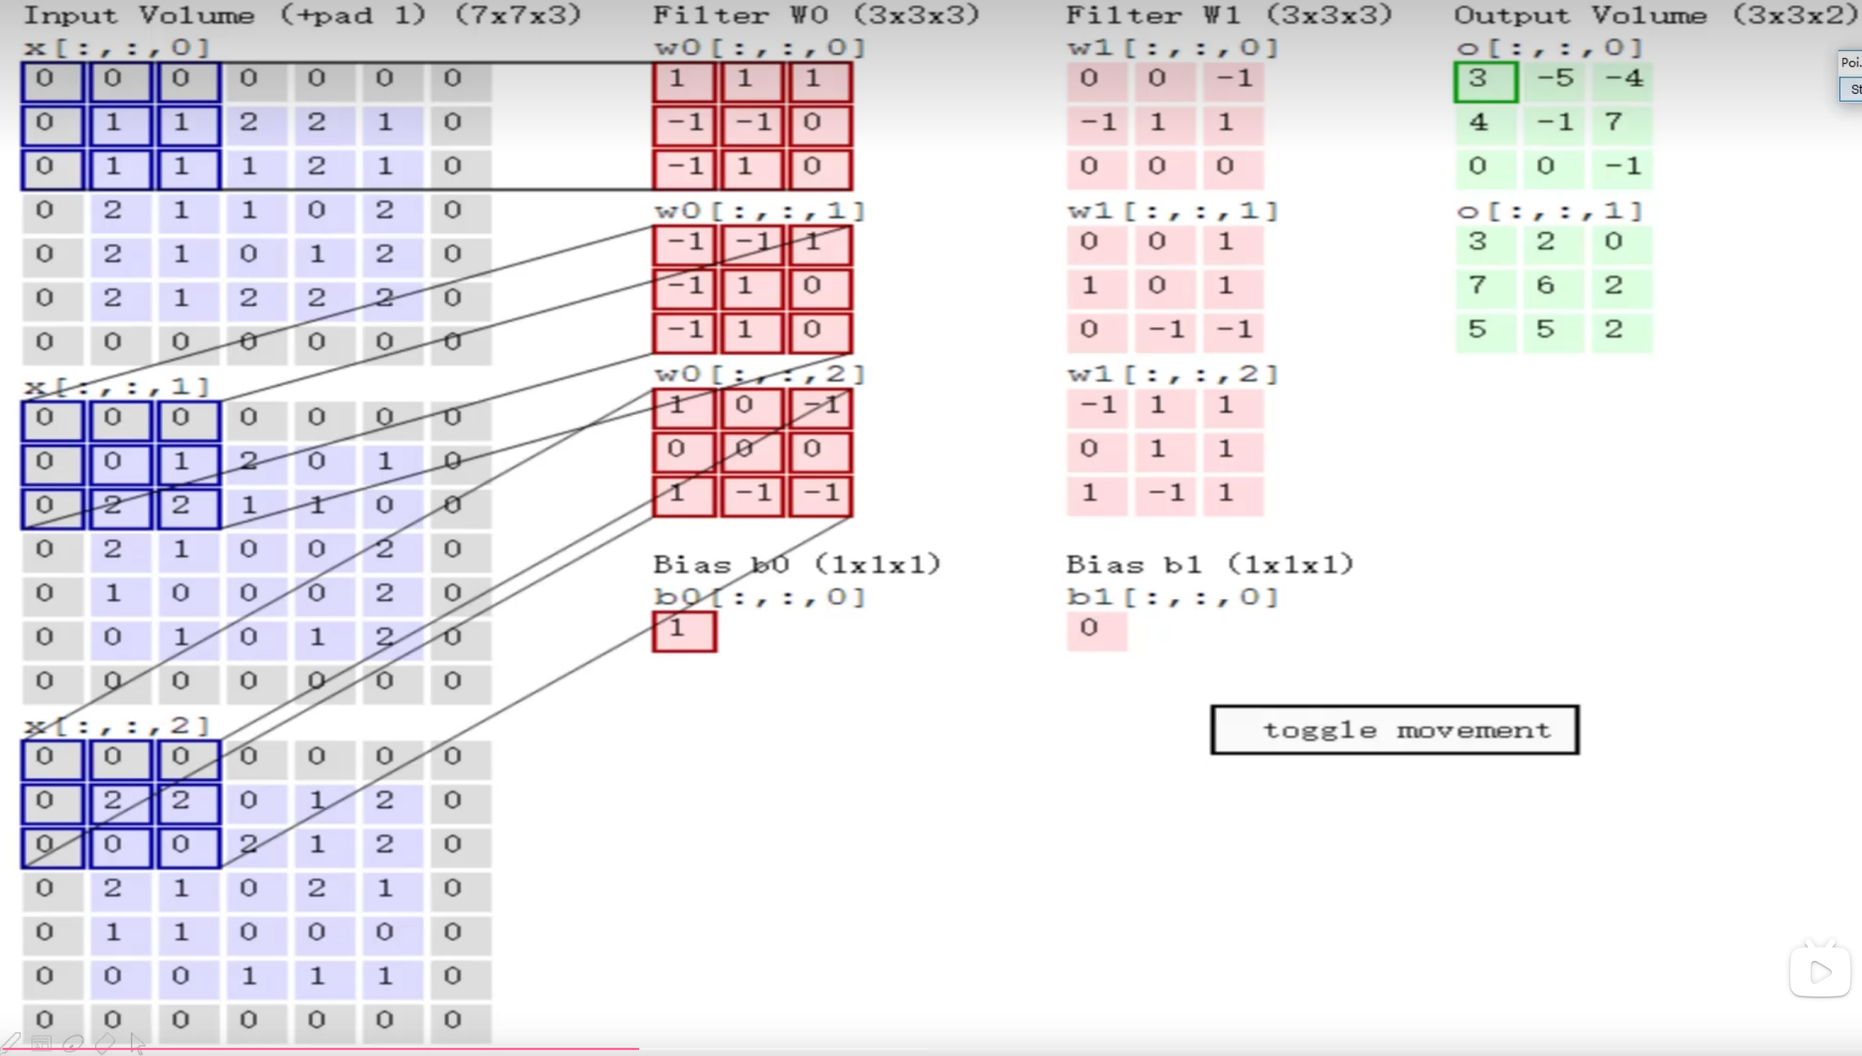The image size is (1862, 1056).
Task: Select the eraser tool icon
Action: (105, 1043)
